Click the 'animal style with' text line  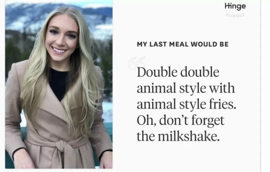(186, 88)
